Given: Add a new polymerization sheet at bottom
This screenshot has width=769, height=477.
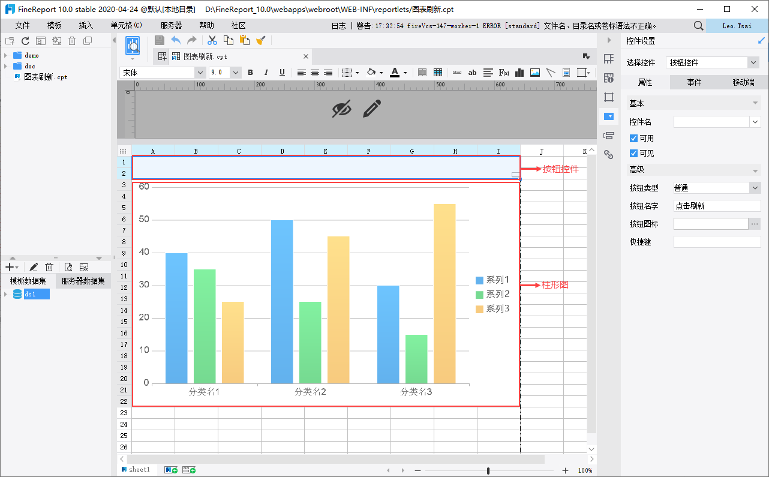Looking at the screenshot, I should coord(189,470).
